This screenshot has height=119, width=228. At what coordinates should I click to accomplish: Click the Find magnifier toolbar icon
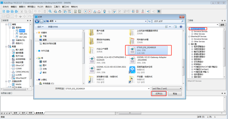(x=50, y=11)
